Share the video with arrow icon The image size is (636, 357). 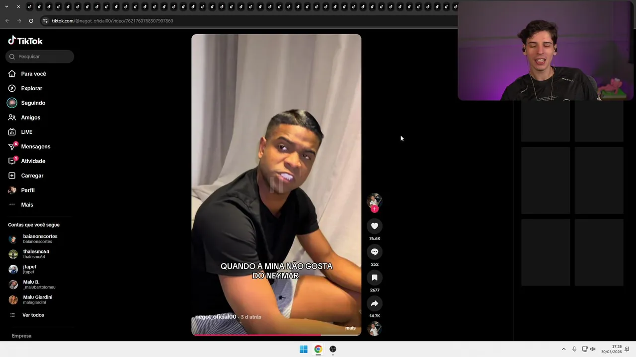pyautogui.click(x=375, y=303)
